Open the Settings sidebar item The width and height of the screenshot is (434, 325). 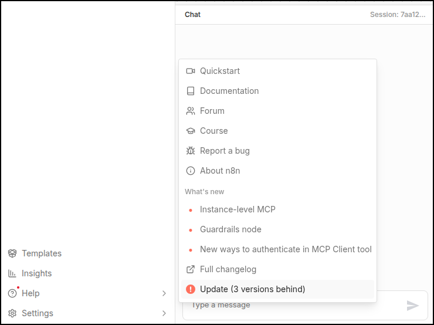(38, 313)
